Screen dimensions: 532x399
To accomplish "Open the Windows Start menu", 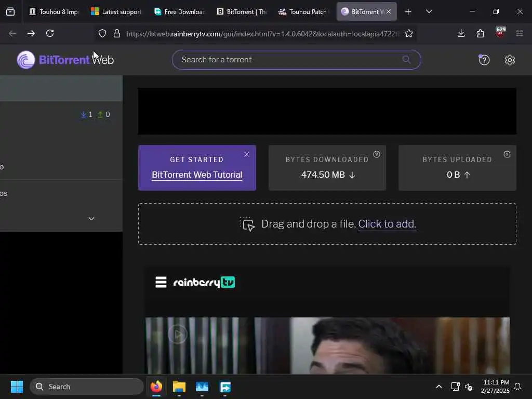I will 17,387.
